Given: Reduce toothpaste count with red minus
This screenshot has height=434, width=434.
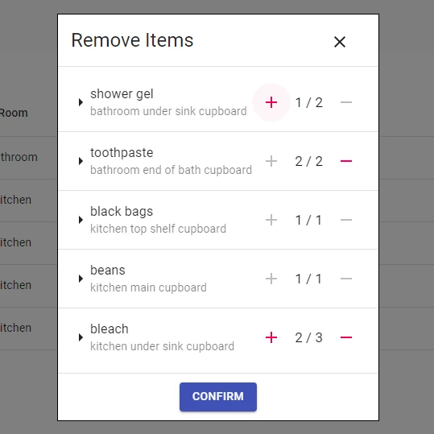Looking at the screenshot, I should point(346,161).
